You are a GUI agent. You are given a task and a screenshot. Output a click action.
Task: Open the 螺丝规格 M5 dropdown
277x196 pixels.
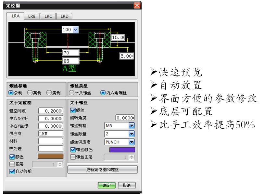[132, 125]
